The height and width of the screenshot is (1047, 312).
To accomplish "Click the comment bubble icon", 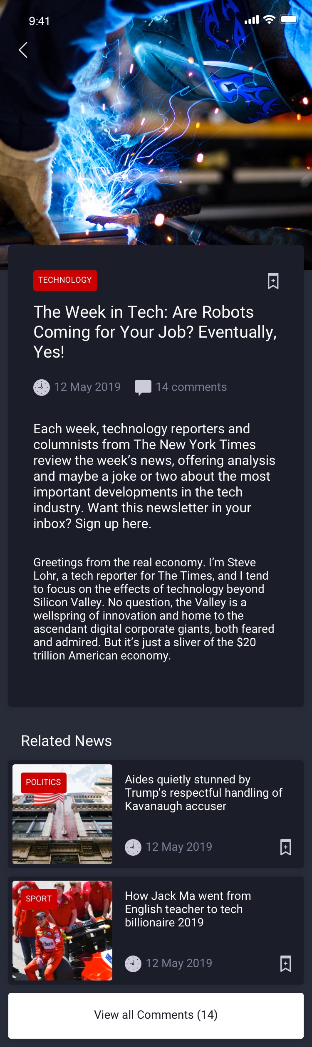I will click(143, 388).
